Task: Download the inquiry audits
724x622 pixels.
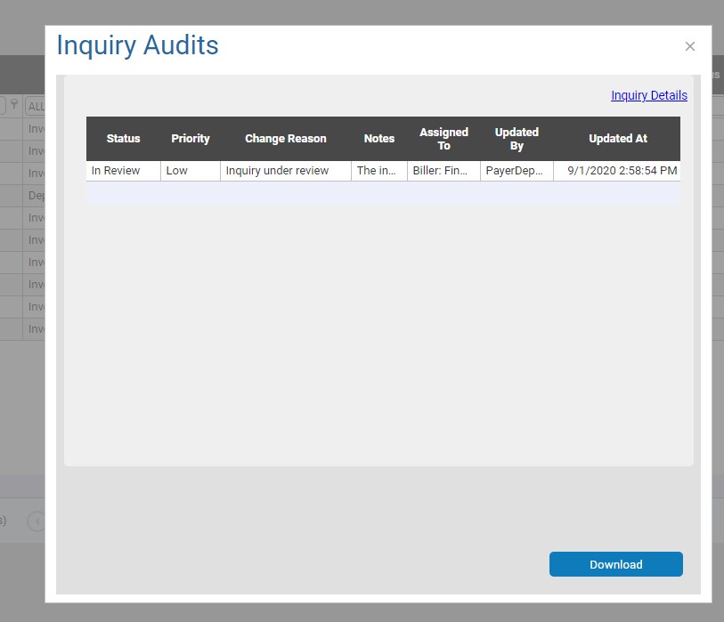Action: (616, 564)
